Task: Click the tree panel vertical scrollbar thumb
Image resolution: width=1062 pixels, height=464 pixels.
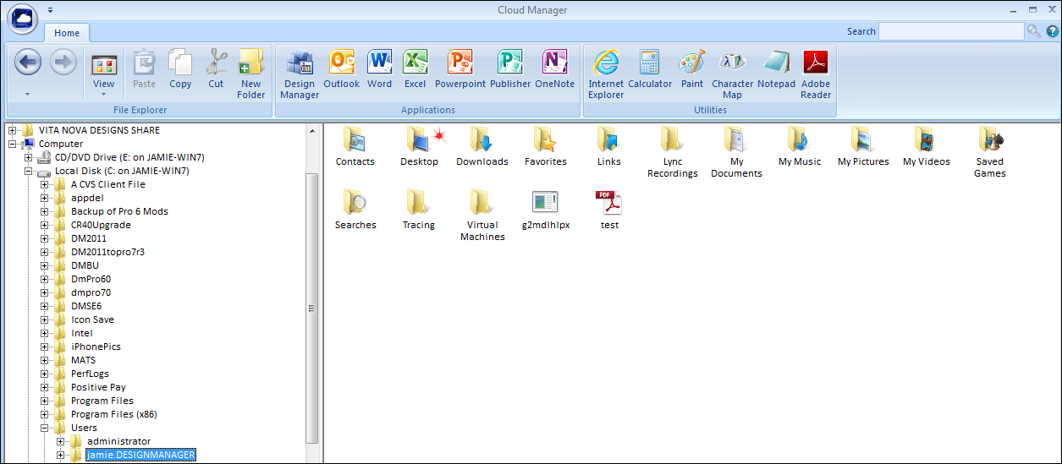Action: point(312,308)
